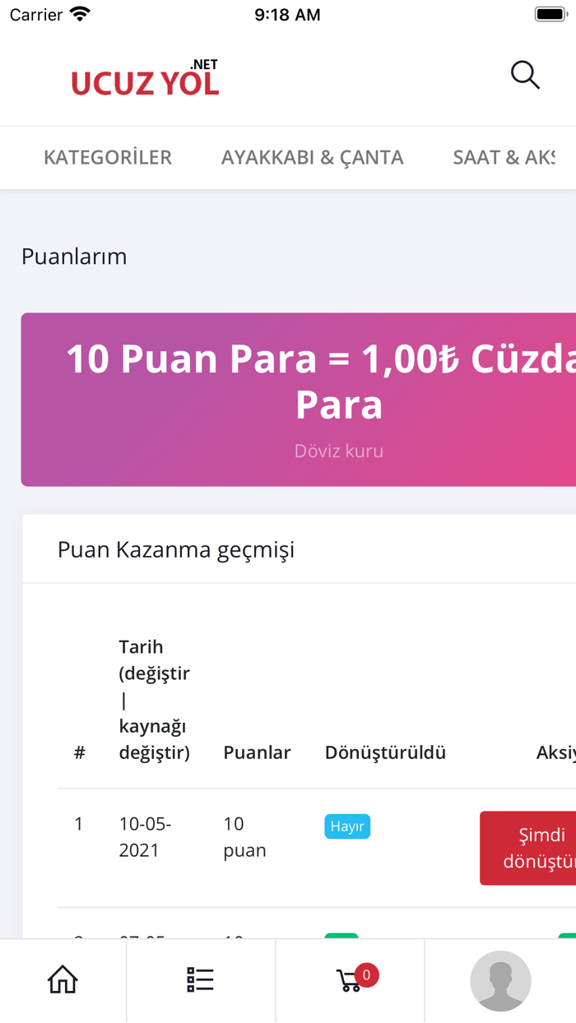Tap the UCUZ YOL logo

pos(145,78)
